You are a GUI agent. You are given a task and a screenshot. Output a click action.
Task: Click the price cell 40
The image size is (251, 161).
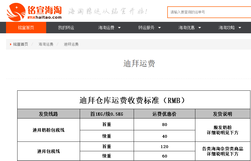tap(164, 136)
